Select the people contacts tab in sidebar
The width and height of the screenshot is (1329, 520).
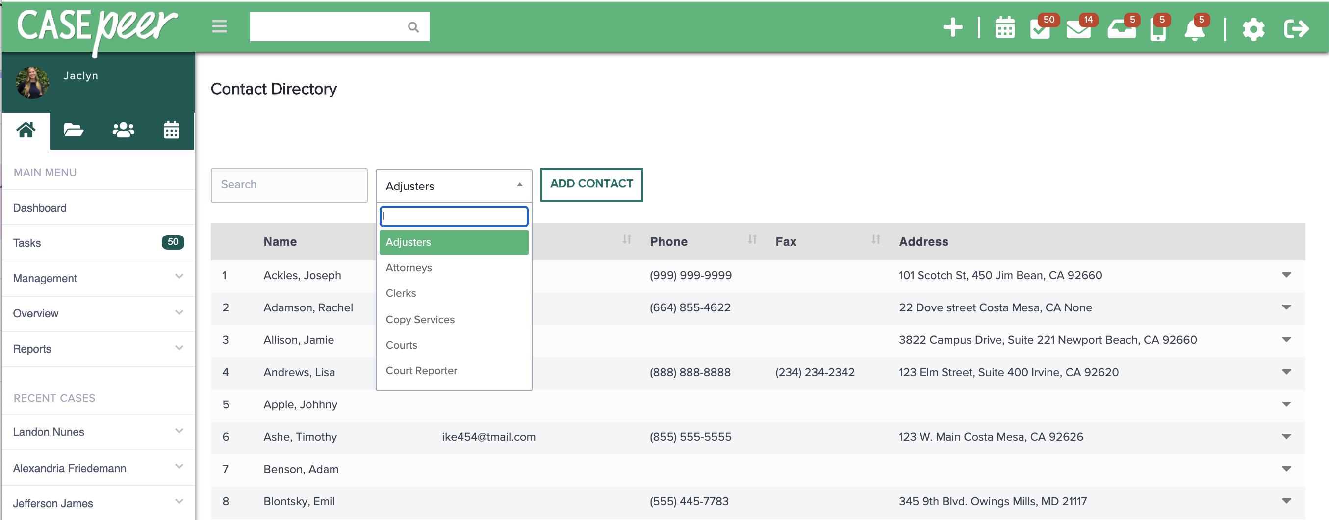(123, 130)
